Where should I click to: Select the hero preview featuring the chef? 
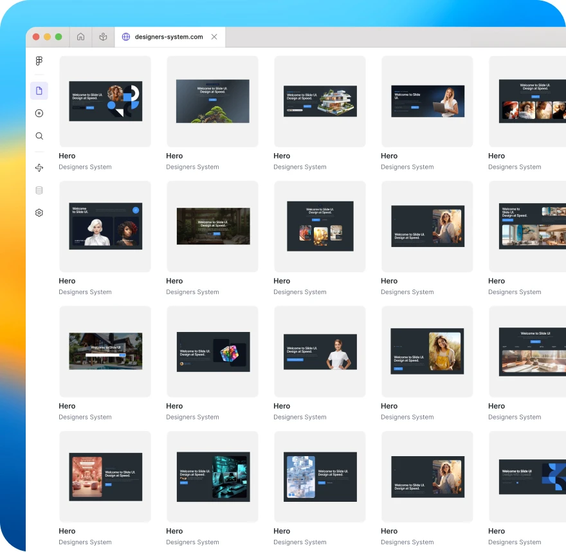(x=320, y=351)
